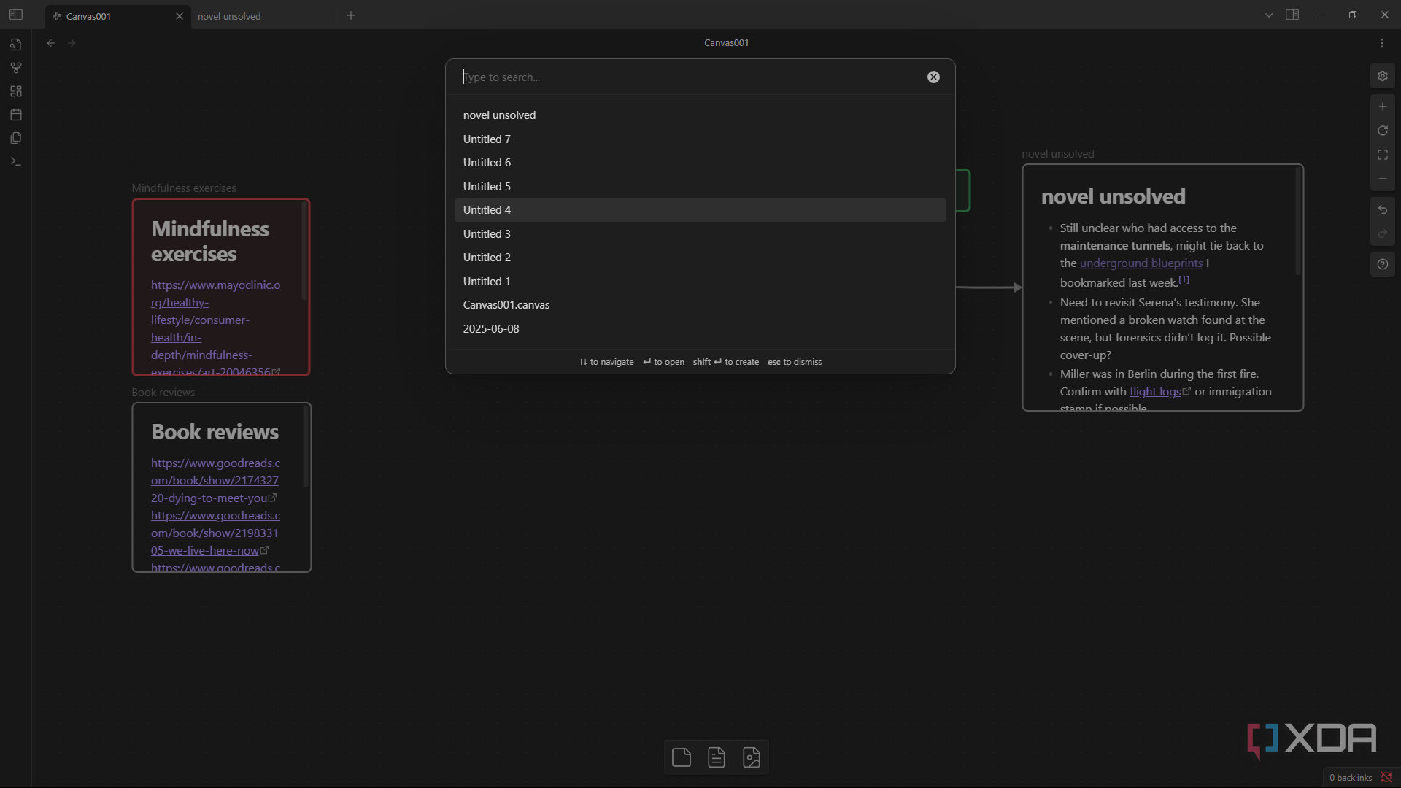Expand tab list dropdown chevron
Image resolution: width=1401 pixels, height=788 pixels.
coord(1269,15)
